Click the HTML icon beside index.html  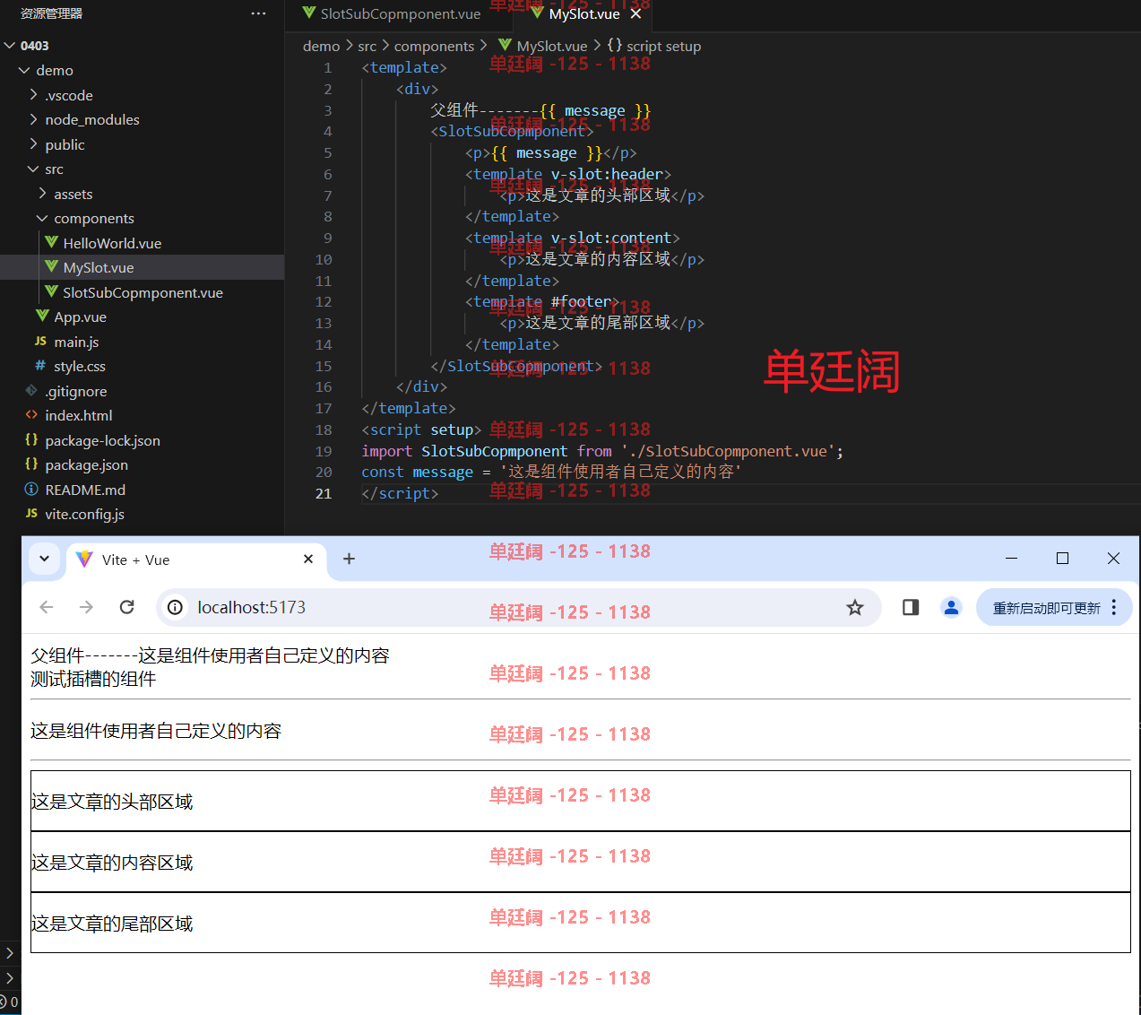pos(31,415)
